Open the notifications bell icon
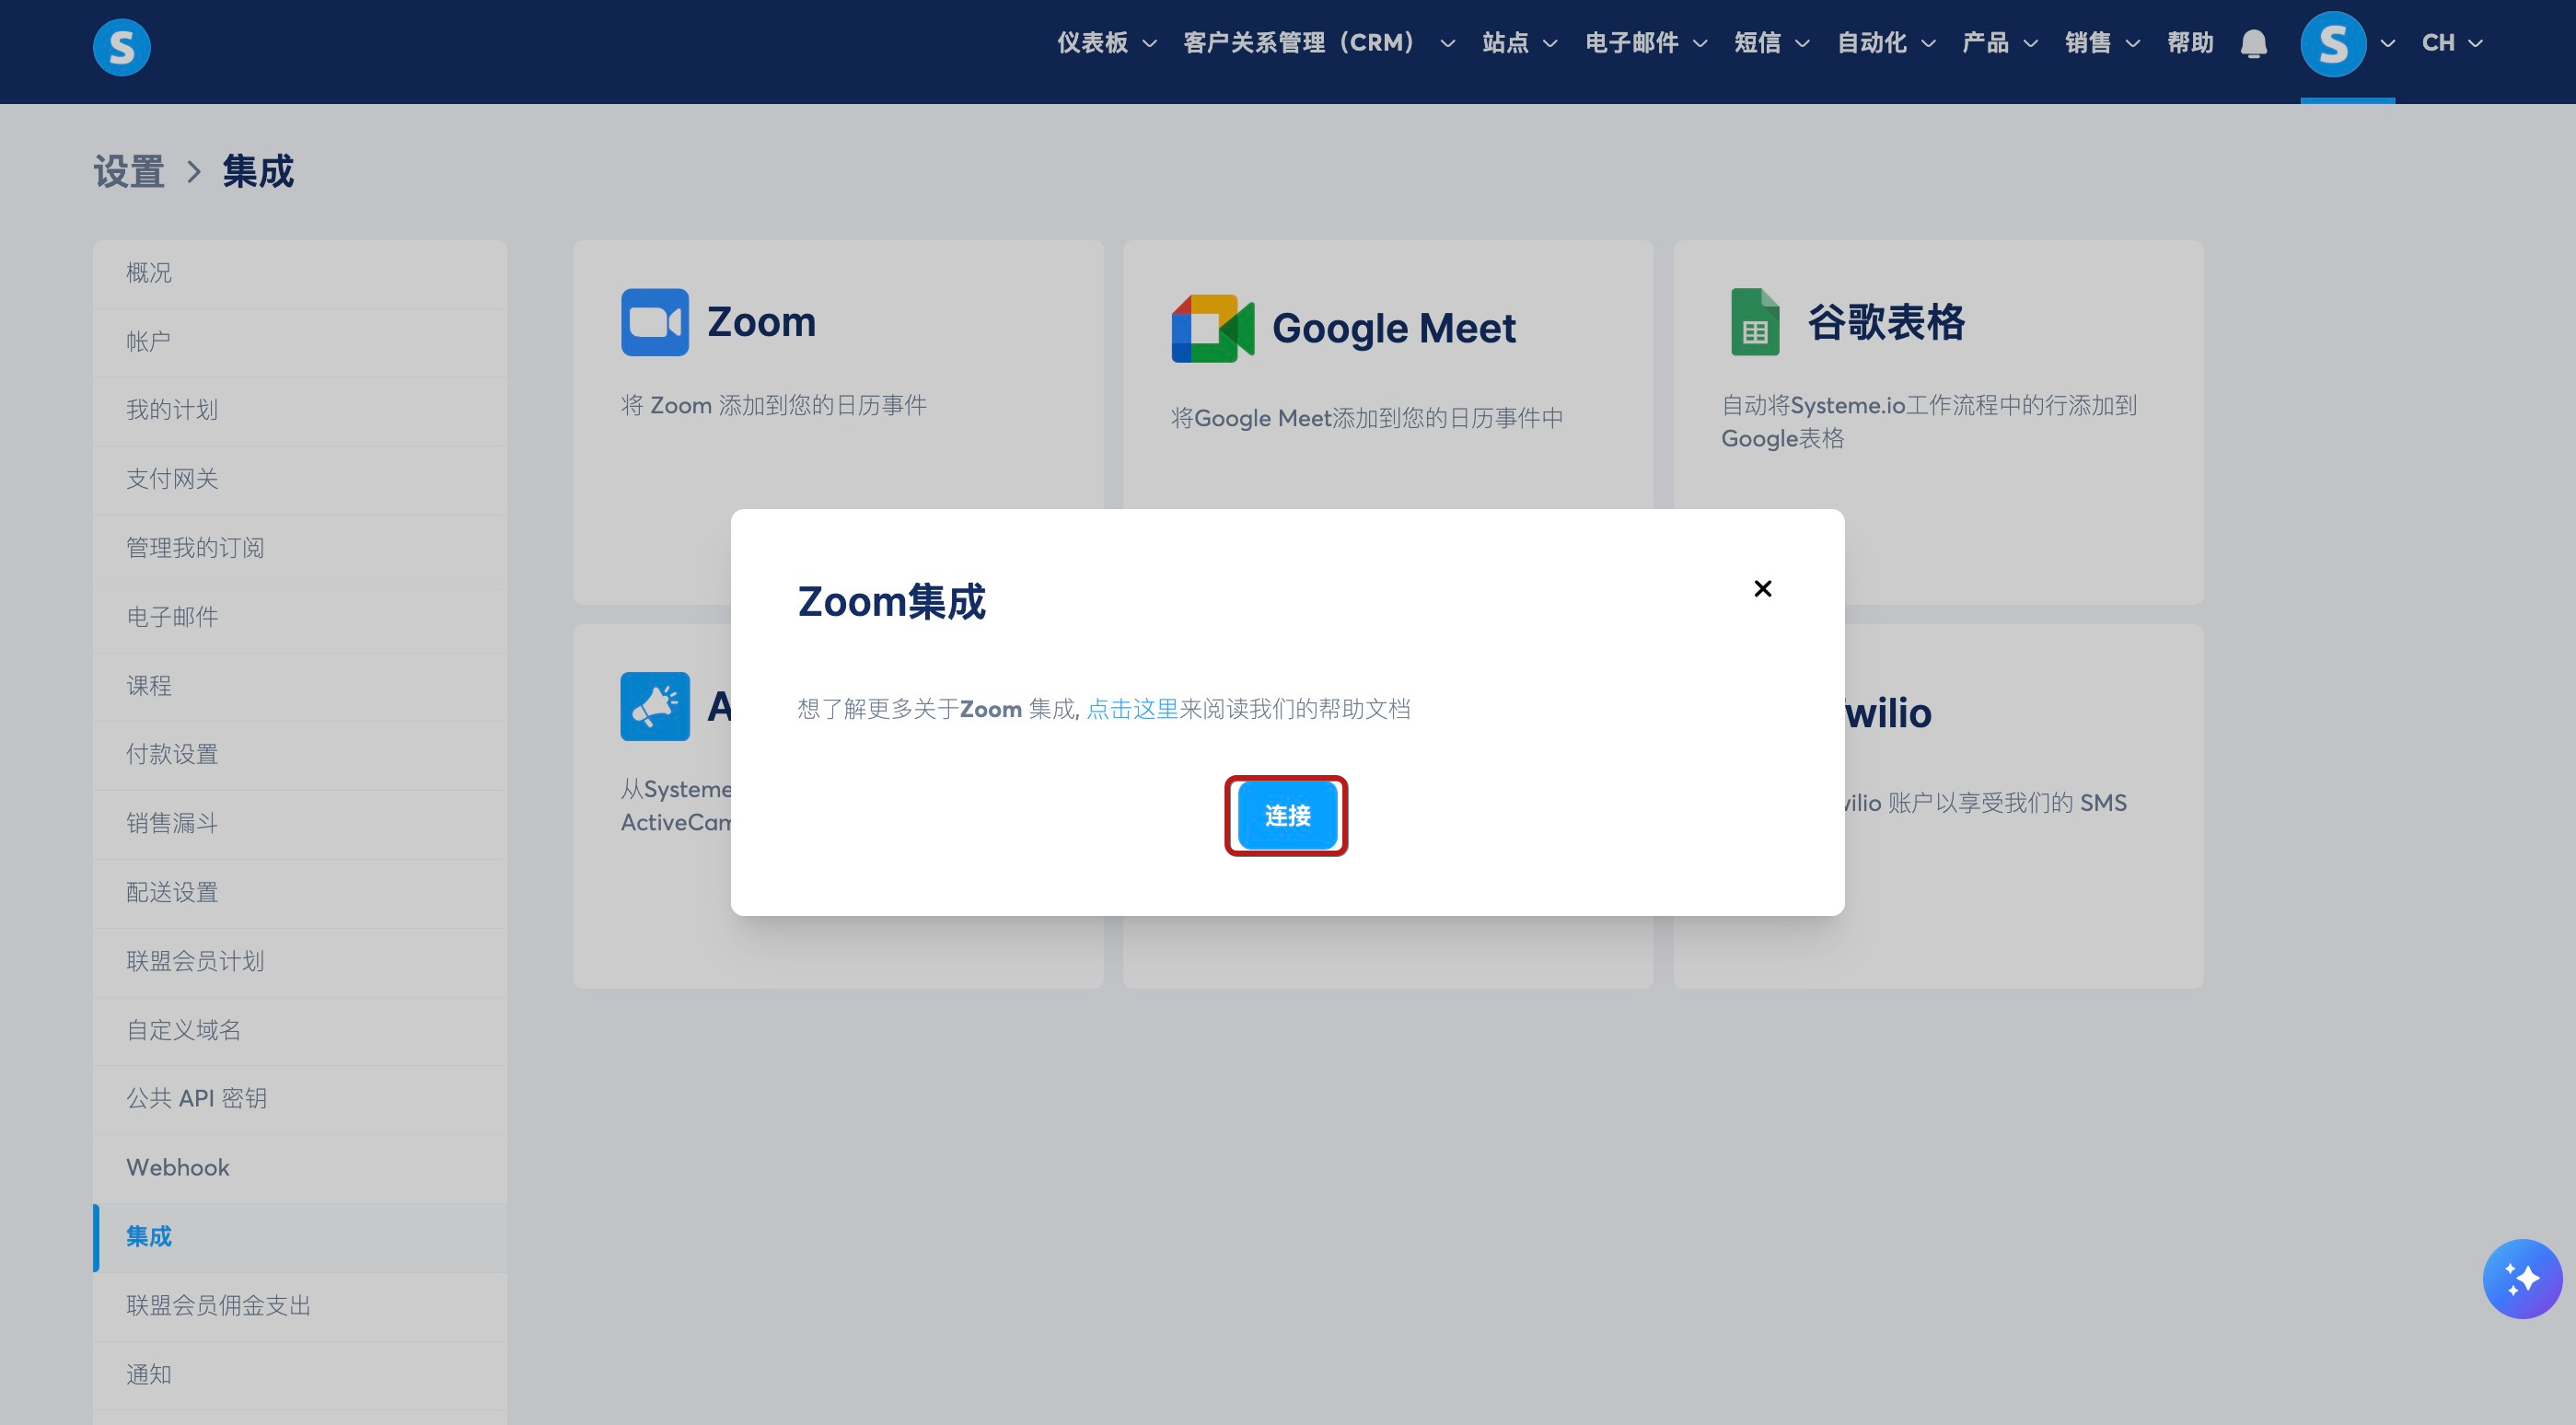The height and width of the screenshot is (1425, 2576). pos(2253,44)
